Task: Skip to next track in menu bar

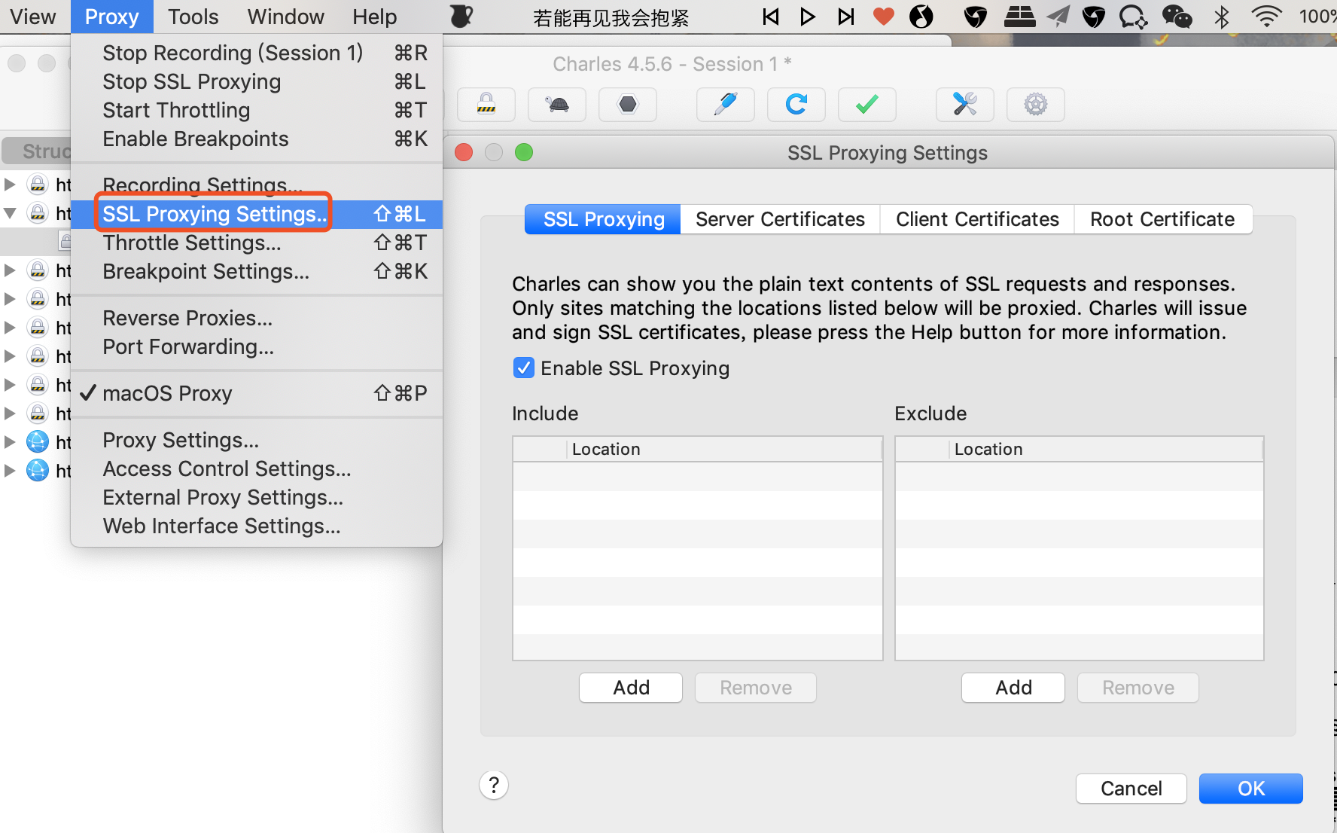Action: (846, 17)
